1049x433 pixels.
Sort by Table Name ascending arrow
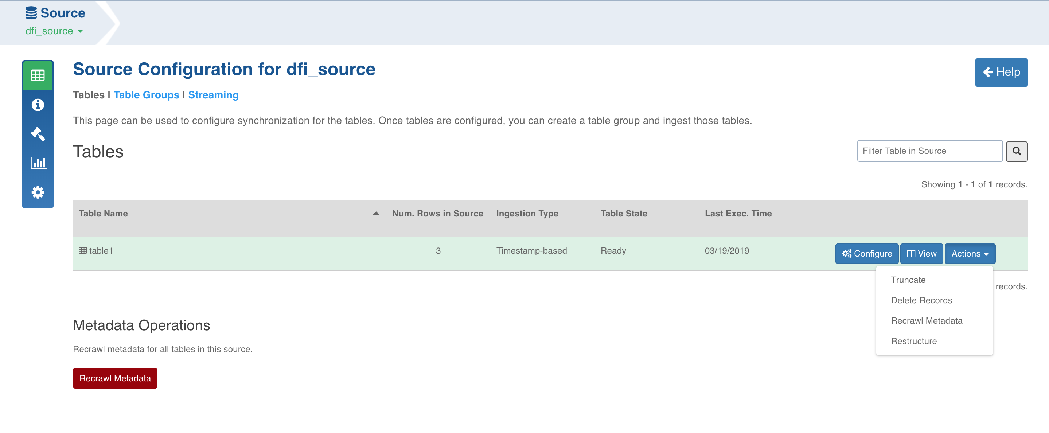click(x=376, y=214)
